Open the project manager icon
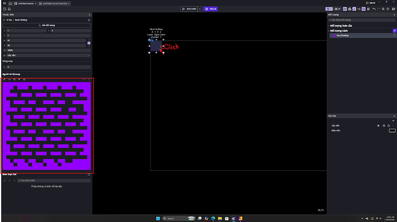 point(5,9)
